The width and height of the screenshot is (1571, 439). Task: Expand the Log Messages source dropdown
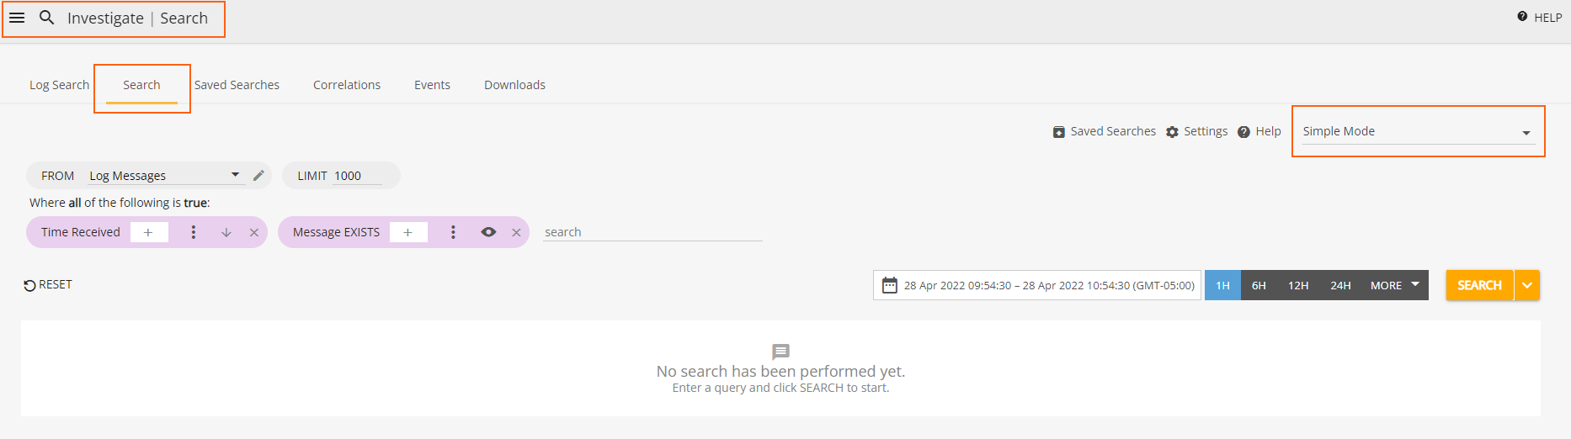[166, 175]
